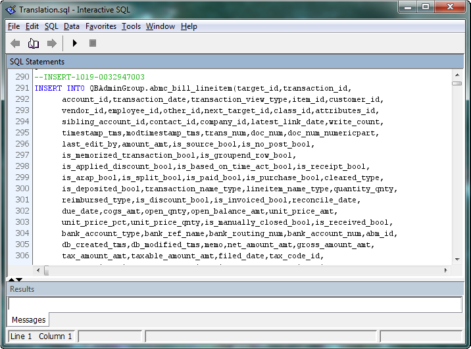This screenshot has height=349, width=471.
Task: Click the vertical scrollbar up arrow
Action: pyautogui.click(x=457, y=74)
